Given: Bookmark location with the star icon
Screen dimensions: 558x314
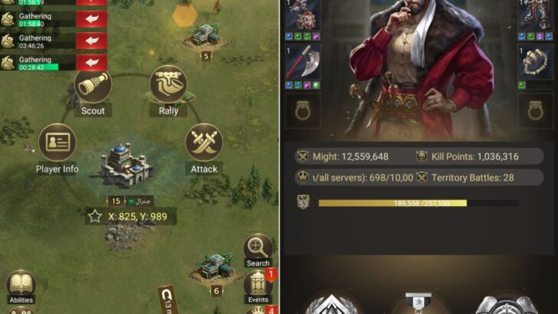Looking at the screenshot, I should coord(95,216).
